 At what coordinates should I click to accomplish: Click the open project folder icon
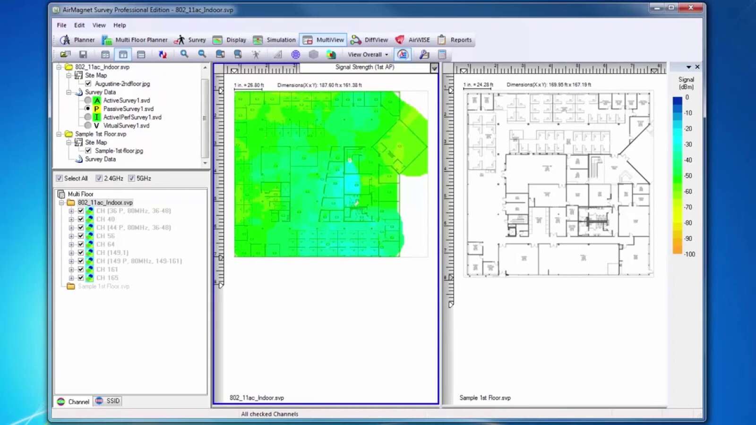tap(65, 54)
